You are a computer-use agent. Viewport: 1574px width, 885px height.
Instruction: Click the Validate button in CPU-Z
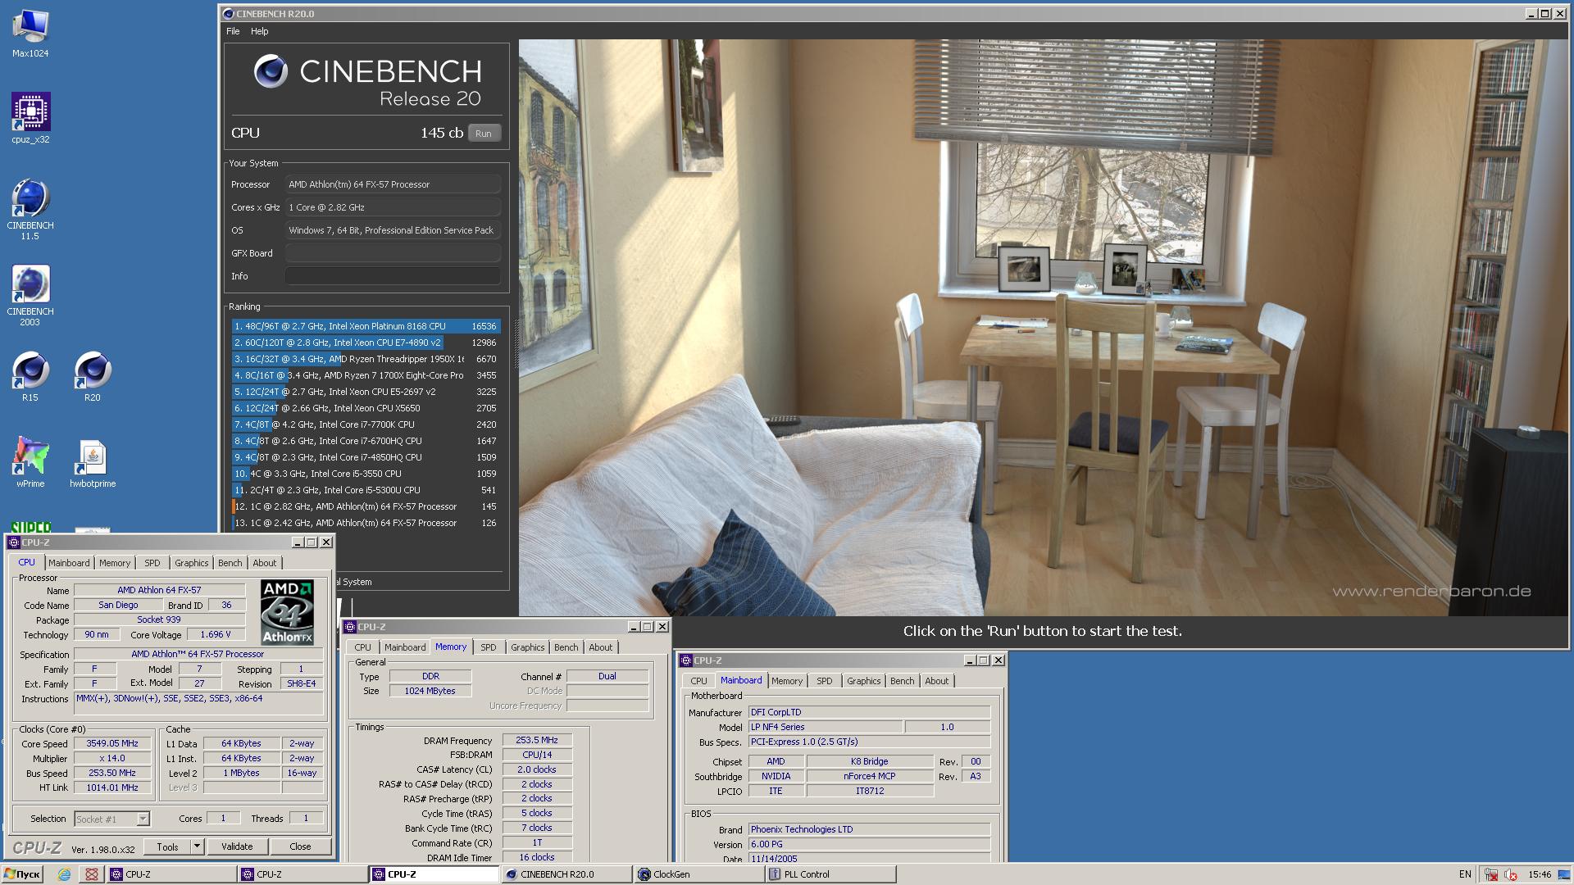[237, 846]
